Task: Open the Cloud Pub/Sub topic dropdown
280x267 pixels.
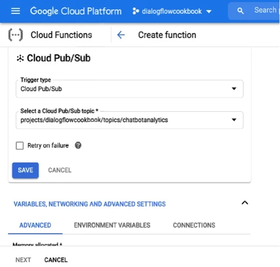Action: [x=130, y=120]
